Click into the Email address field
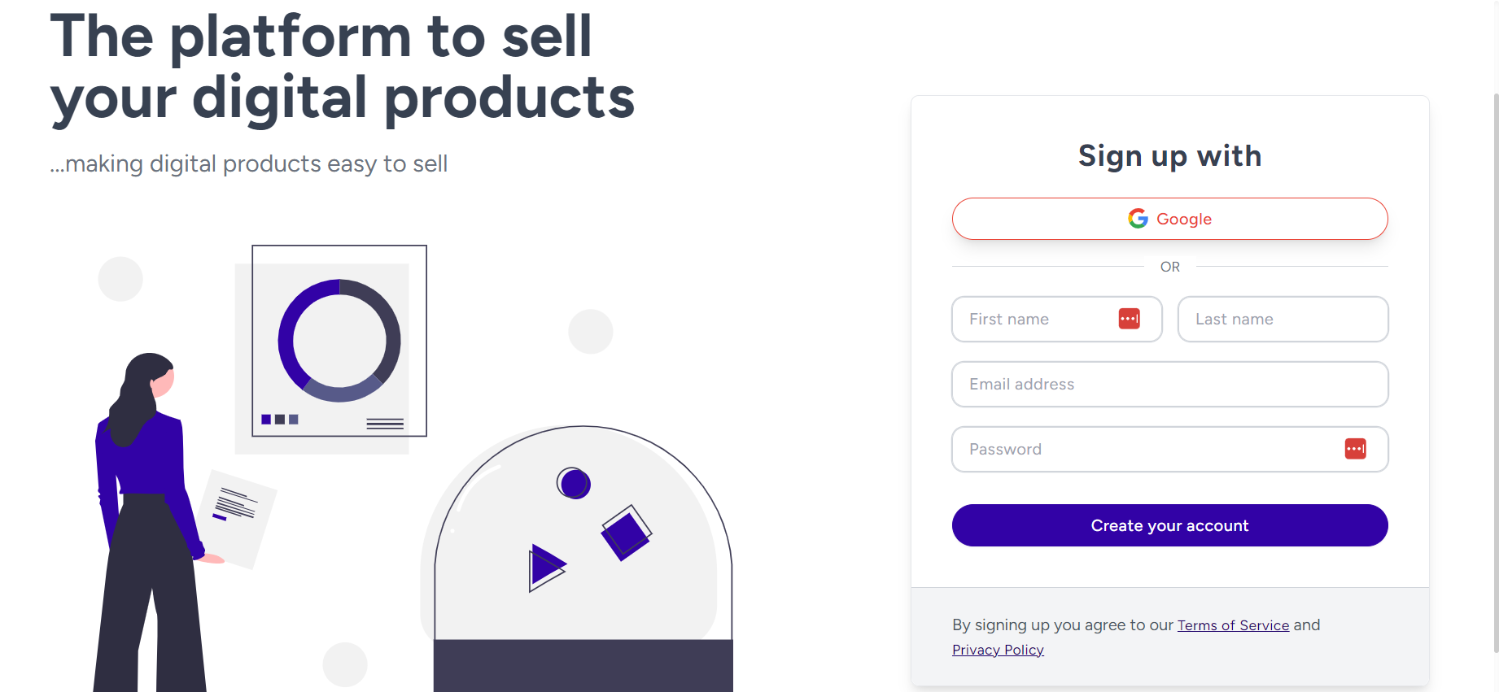Screen dimensions: 1499x692 (x=1169, y=385)
